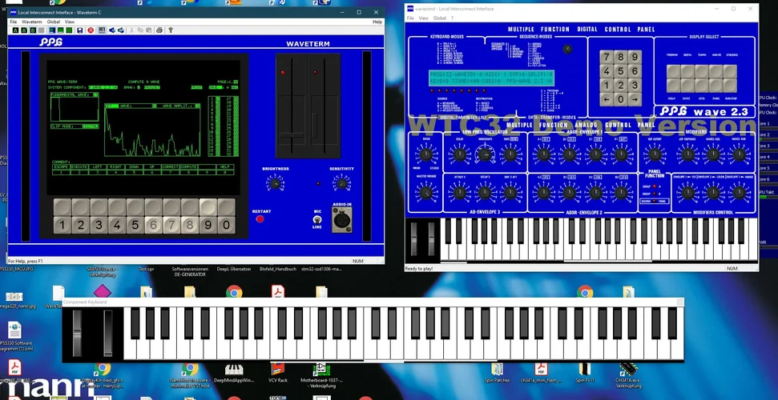Adjust the VCF CUTOFF knob
The height and width of the screenshot is (400, 778).
pyautogui.click(x=655, y=155)
